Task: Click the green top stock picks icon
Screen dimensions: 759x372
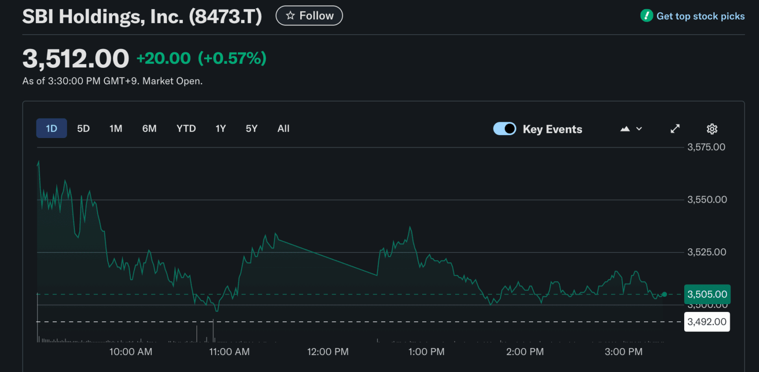Action: coord(646,16)
